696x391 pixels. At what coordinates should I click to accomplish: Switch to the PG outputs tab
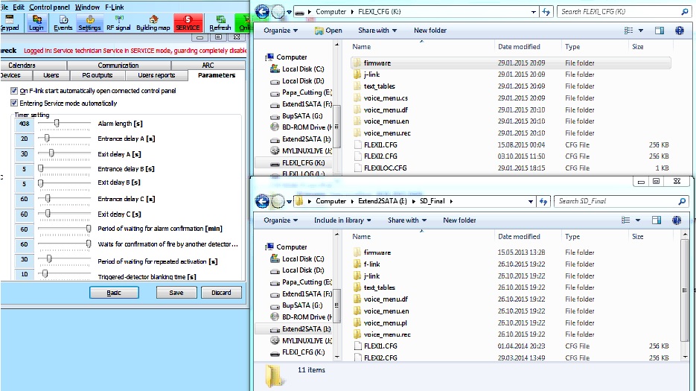click(97, 75)
